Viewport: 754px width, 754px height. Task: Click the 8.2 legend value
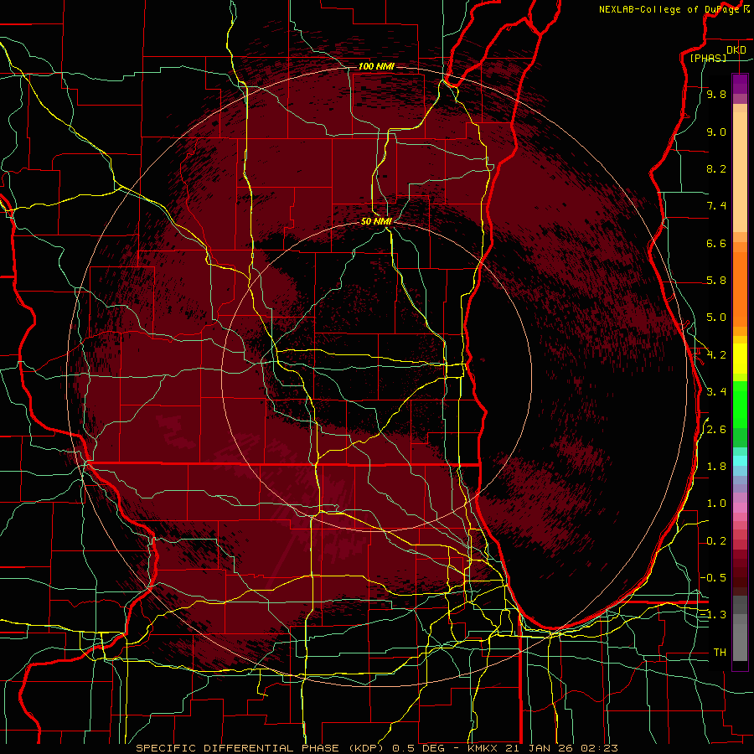pos(716,168)
